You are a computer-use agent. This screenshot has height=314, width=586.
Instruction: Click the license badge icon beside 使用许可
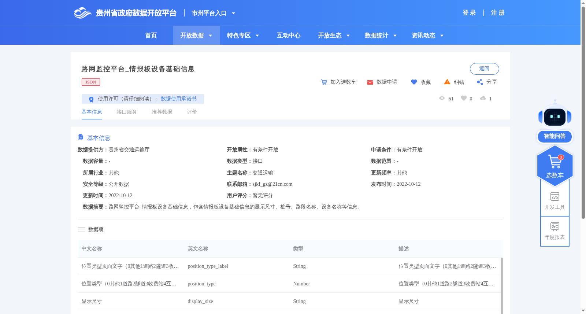[x=91, y=99]
